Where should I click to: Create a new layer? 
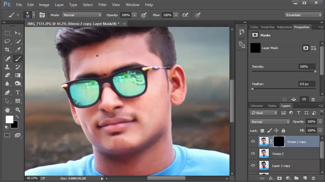pos(305,178)
